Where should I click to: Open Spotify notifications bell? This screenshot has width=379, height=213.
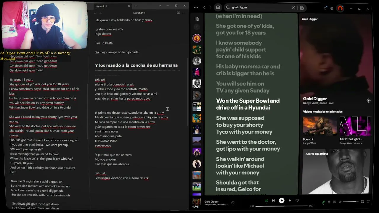325,8
